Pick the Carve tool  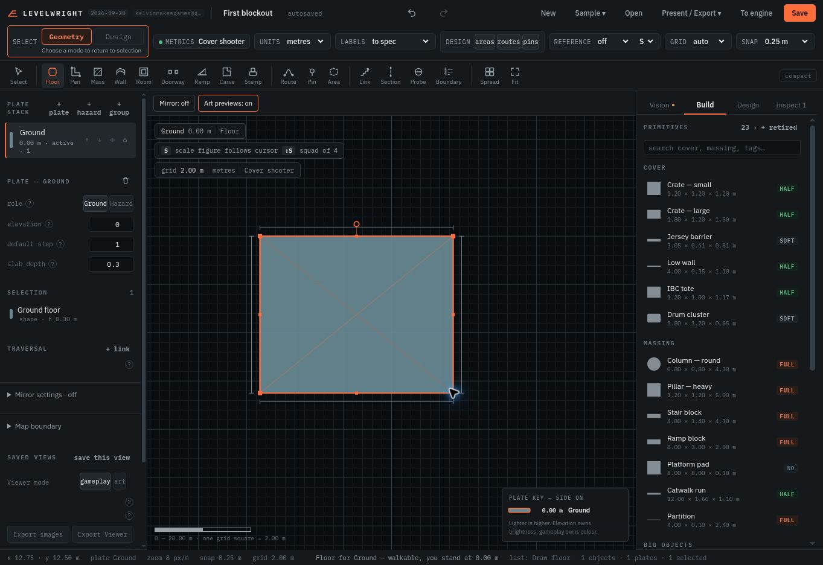(x=227, y=75)
